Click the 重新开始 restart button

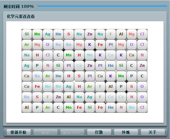(19, 132)
